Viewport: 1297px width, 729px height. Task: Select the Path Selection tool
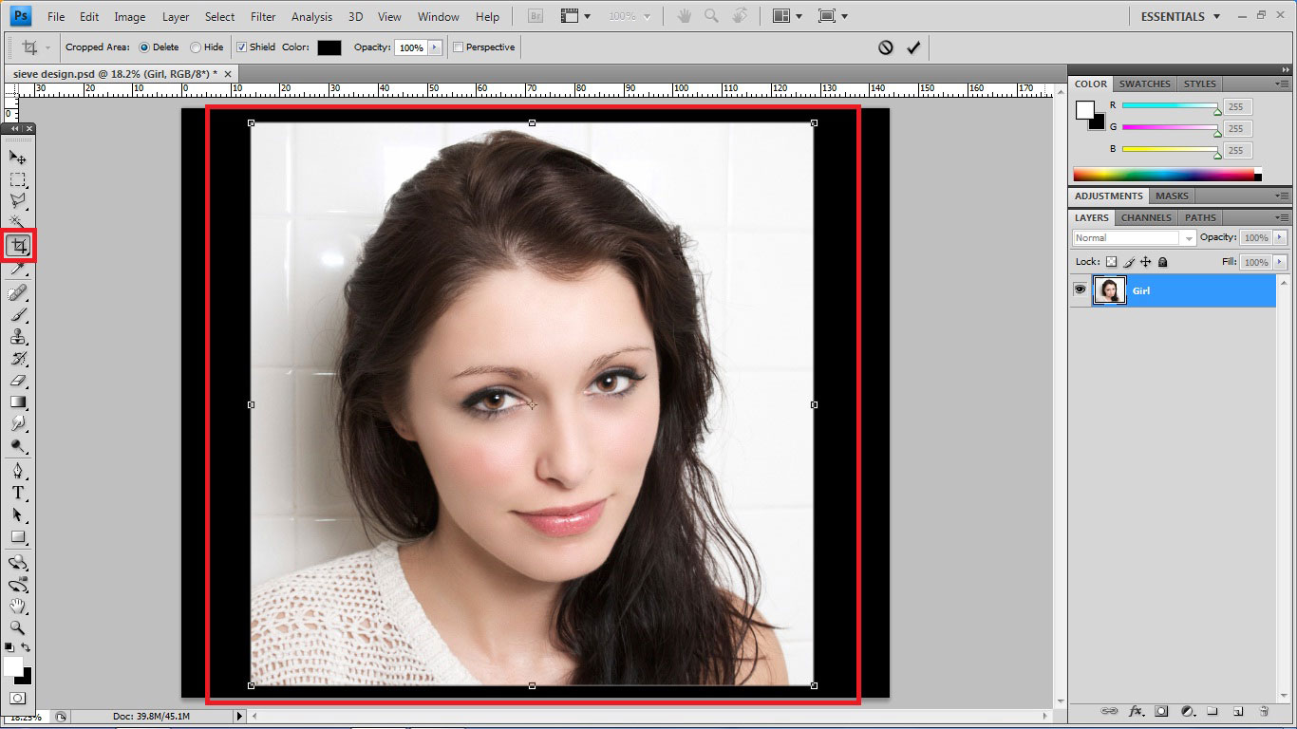pyautogui.click(x=18, y=514)
